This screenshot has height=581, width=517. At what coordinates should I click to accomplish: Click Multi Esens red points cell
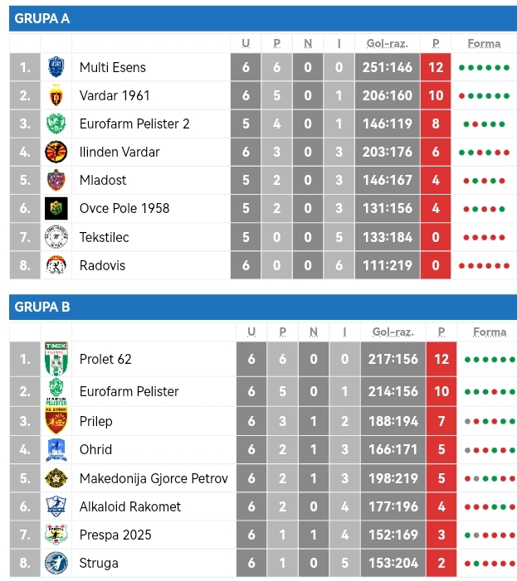(x=437, y=67)
